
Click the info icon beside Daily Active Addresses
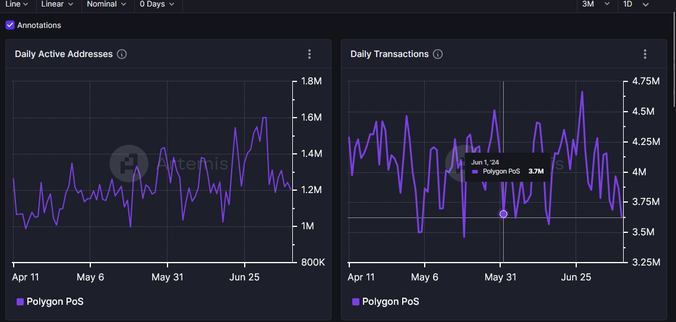[122, 54]
